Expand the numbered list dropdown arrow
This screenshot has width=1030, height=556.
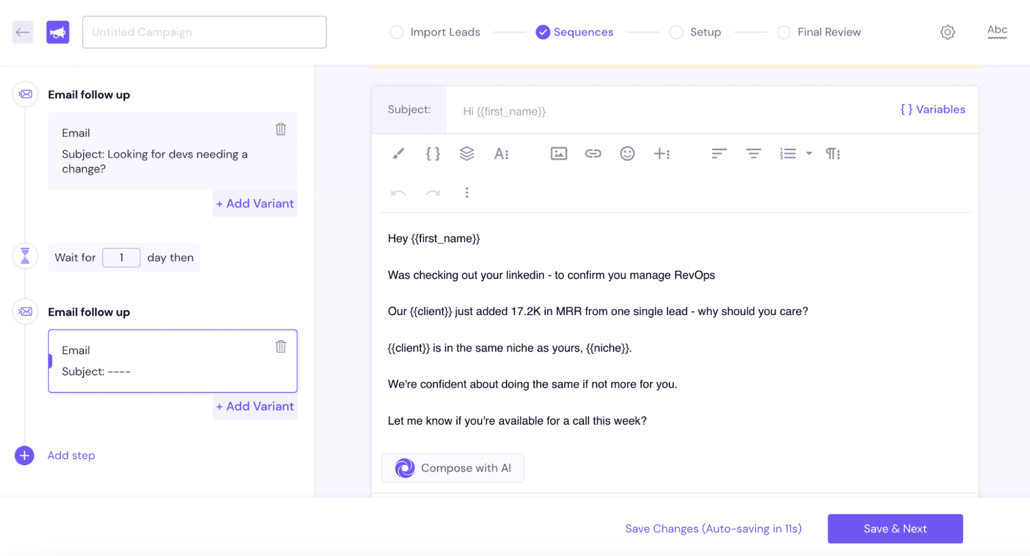[809, 153]
